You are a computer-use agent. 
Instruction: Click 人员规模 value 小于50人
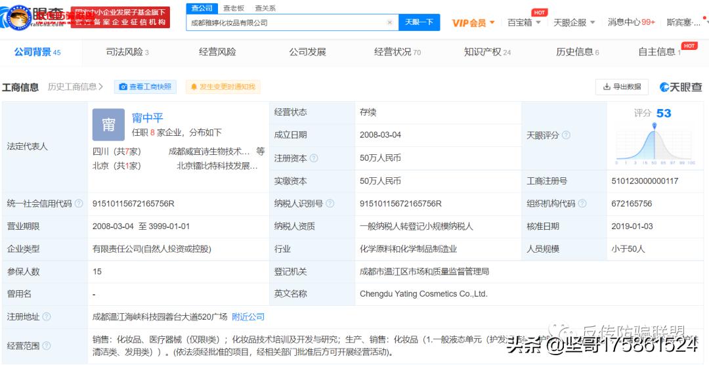pyautogui.click(x=628, y=249)
